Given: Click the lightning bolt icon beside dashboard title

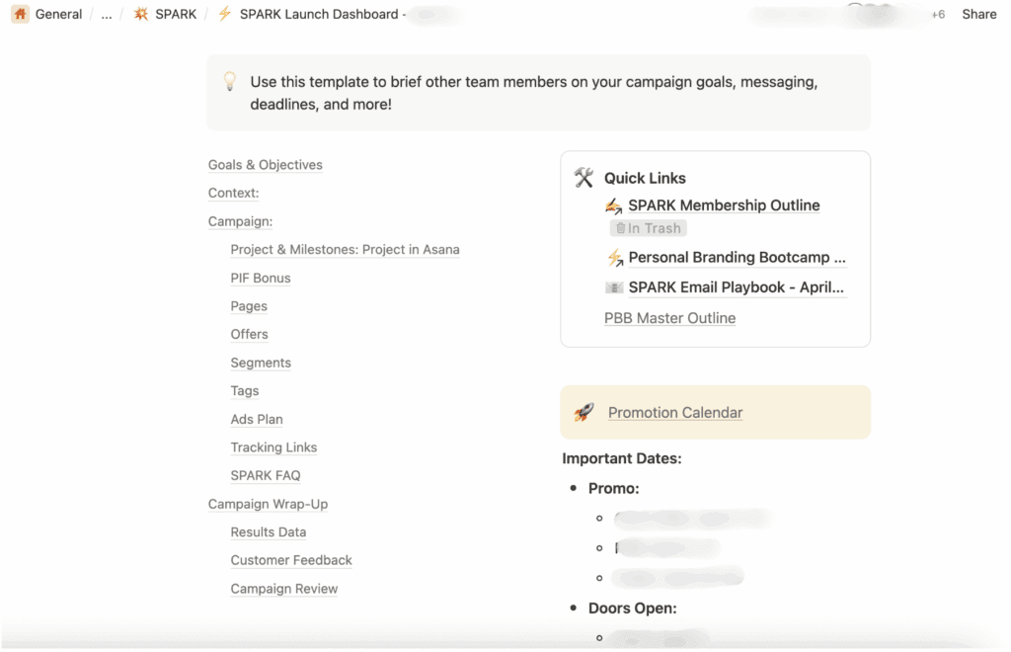Looking at the screenshot, I should (224, 14).
